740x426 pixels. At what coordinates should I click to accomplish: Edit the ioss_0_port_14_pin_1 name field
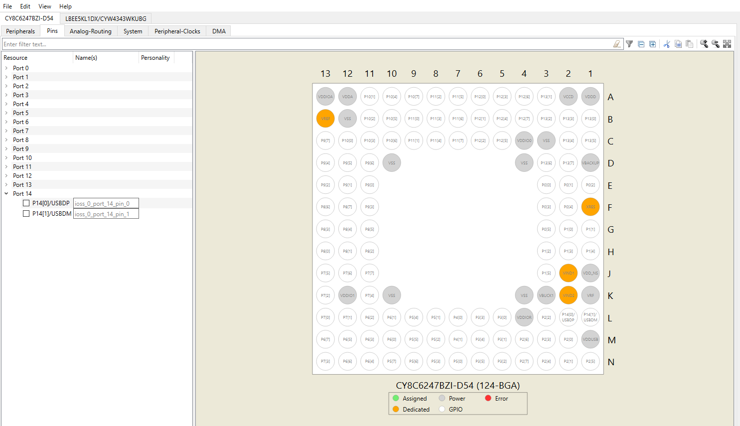pyautogui.click(x=106, y=214)
